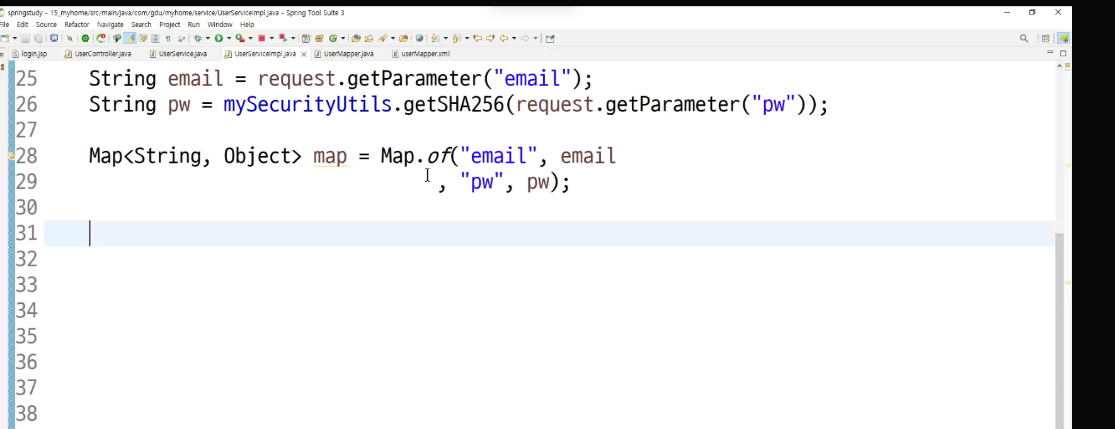Click the warning marker on line 28
Screen dimensions: 1115x429
(11, 155)
